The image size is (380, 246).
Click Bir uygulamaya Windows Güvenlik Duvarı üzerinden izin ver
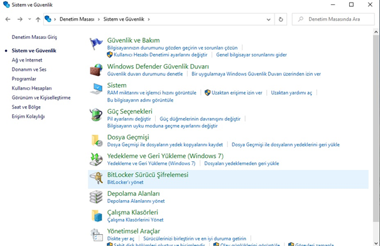point(256,74)
